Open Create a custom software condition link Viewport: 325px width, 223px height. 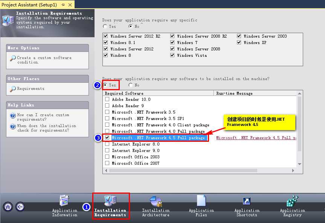coord(44,60)
